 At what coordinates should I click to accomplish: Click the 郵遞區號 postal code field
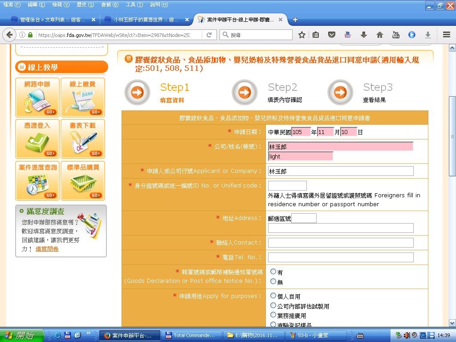coord(304,218)
